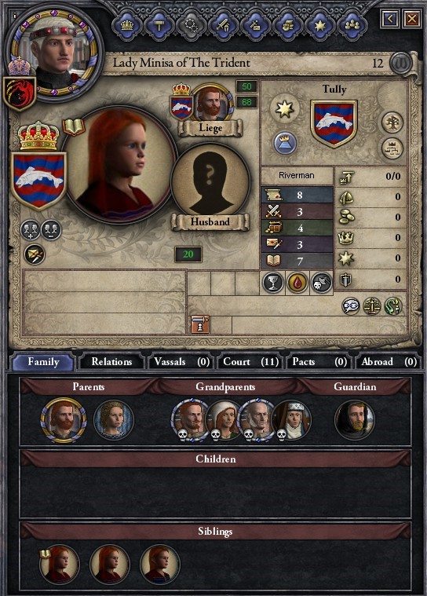Open the council tab with hammer icon
Screen dimensions: 427x596
159,25
